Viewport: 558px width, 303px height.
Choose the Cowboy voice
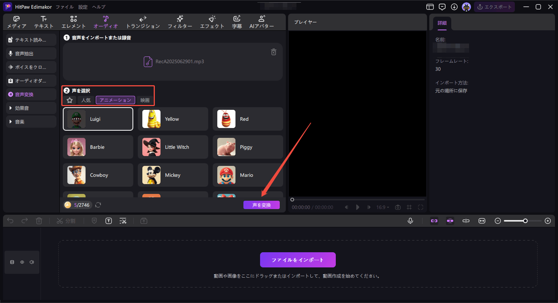click(x=98, y=175)
